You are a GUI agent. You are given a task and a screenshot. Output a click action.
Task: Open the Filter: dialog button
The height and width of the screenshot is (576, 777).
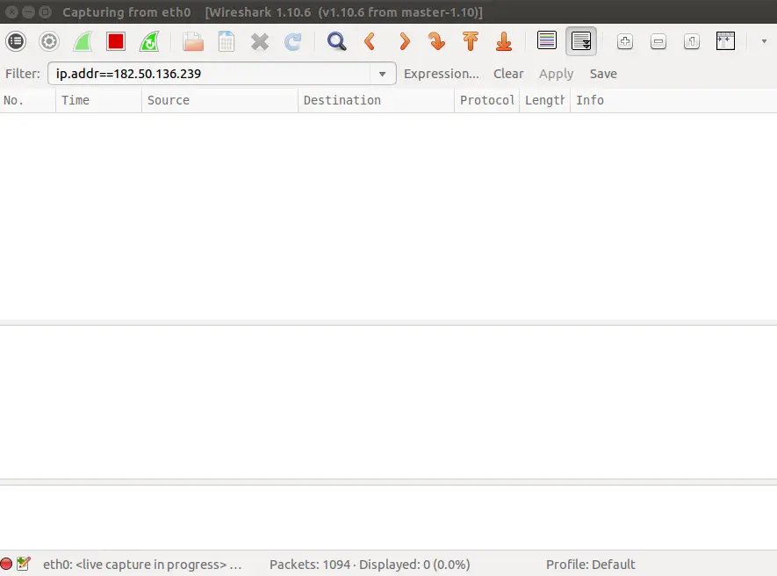pos(23,74)
